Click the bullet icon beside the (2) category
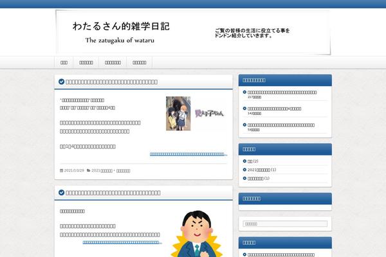The height and width of the screenshot is (257, 386). tap(244, 161)
